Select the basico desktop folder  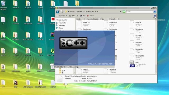click(x=3, y=52)
